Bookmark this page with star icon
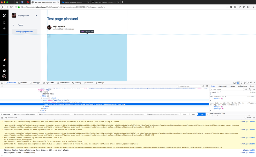 (x=235, y=7)
